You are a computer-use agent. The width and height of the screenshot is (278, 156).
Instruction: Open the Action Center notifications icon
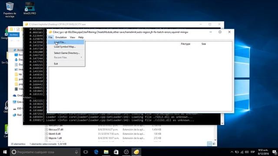(x=274, y=152)
